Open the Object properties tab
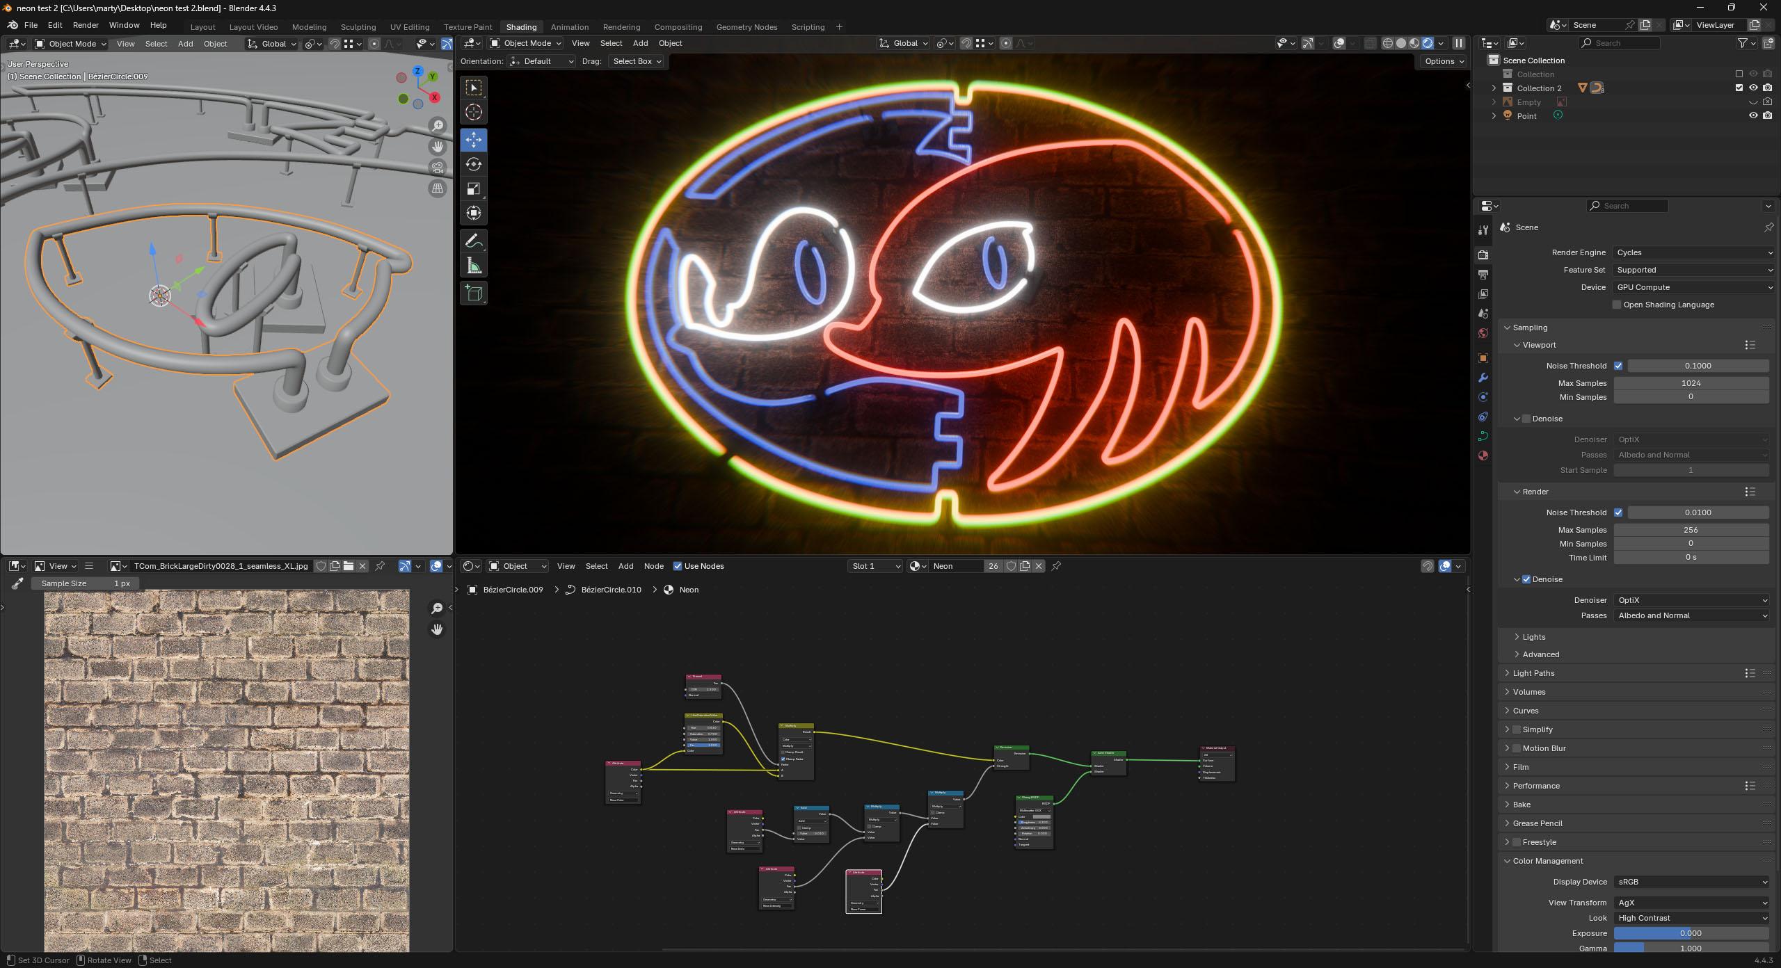 (x=1483, y=358)
